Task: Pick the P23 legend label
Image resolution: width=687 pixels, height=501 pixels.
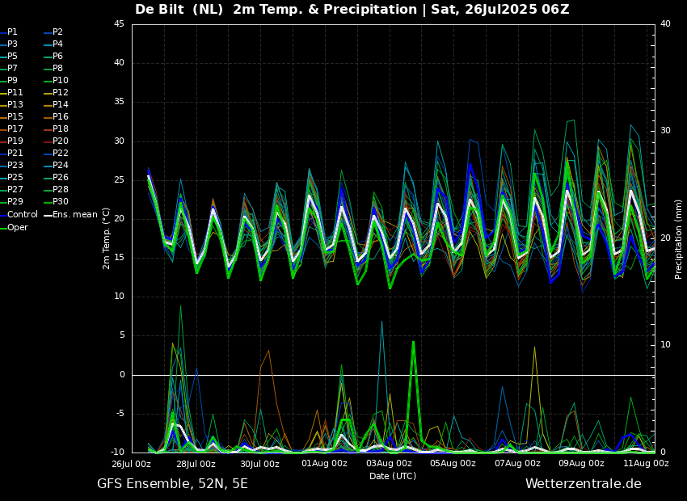Action: pyautogui.click(x=11, y=165)
